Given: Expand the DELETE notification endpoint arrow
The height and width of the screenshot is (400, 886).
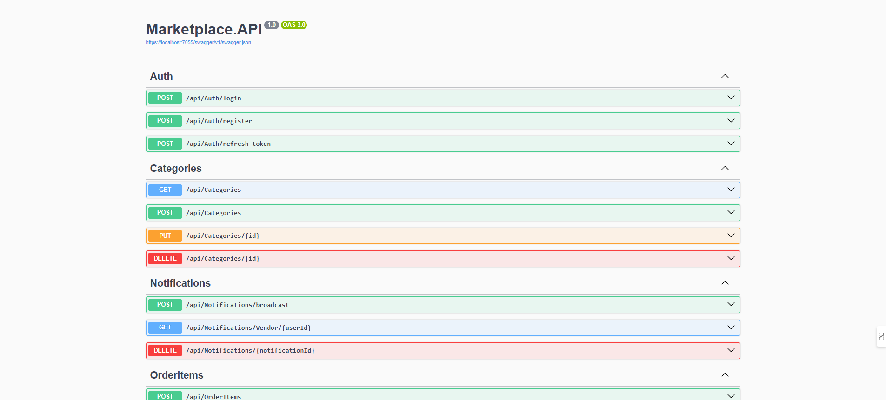Looking at the screenshot, I should coord(731,350).
